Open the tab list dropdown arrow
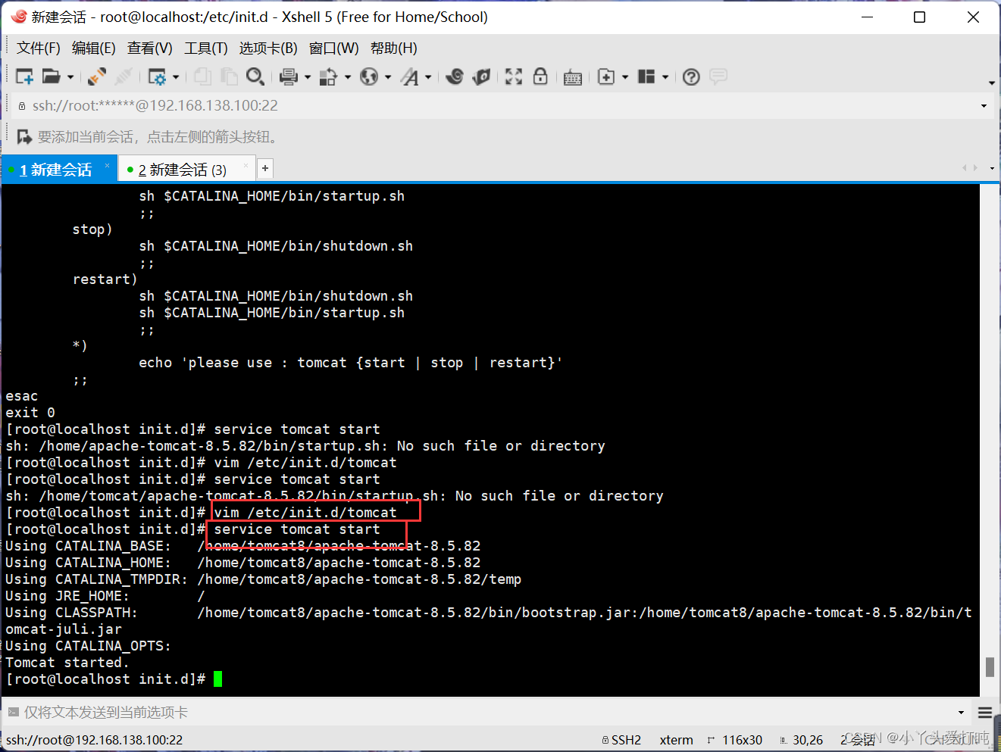1001x752 pixels. pyautogui.click(x=992, y=168)
